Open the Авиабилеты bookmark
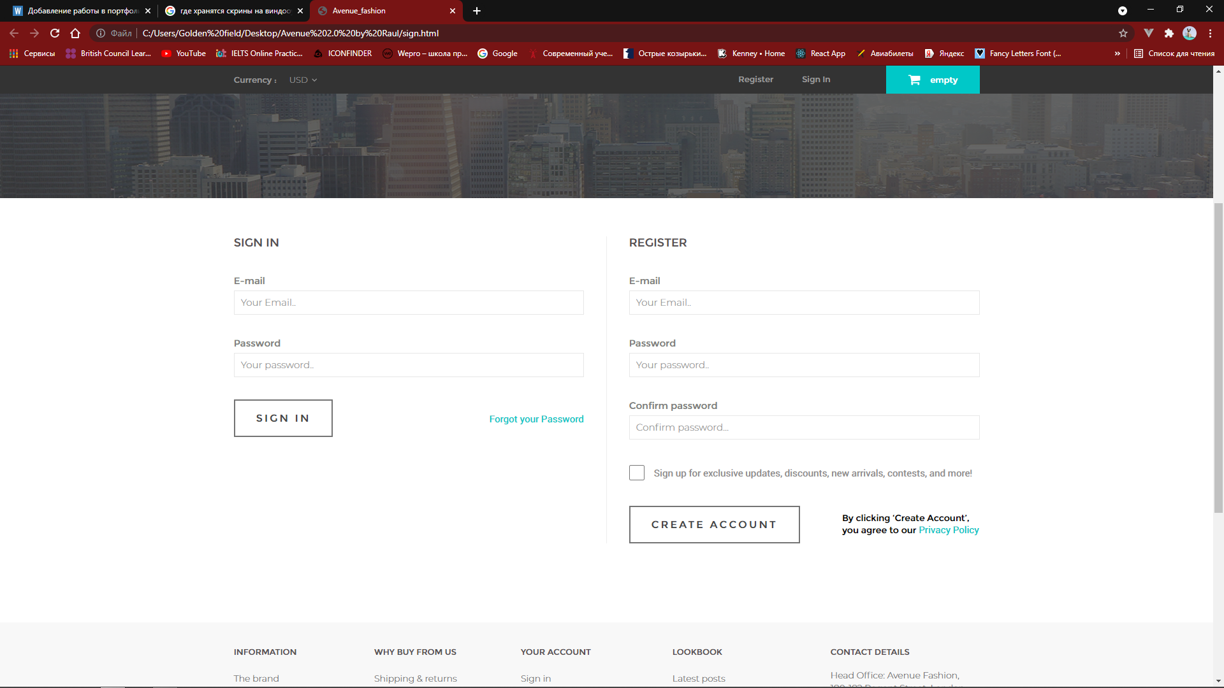The width and height of the screenshot is (1224, 688). pos(885,54)
